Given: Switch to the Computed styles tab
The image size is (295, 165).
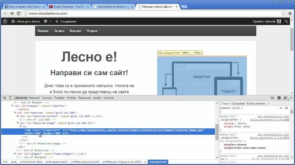Looking at the screenshot, I should 238,104.
